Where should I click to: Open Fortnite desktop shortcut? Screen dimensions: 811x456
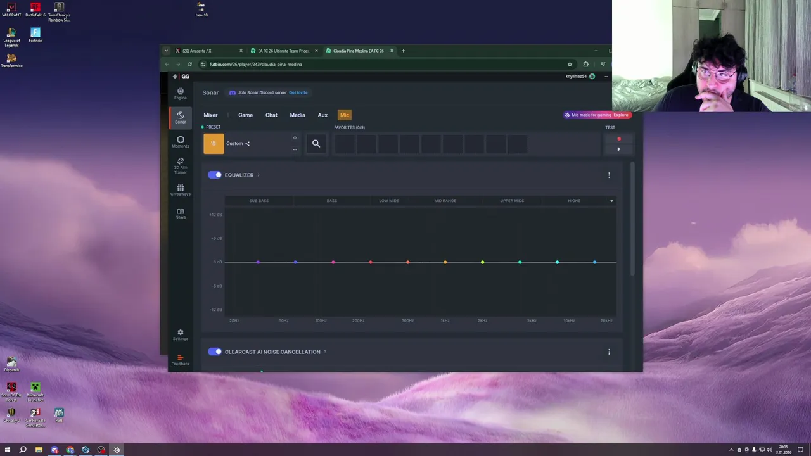(x=35, y=35)
